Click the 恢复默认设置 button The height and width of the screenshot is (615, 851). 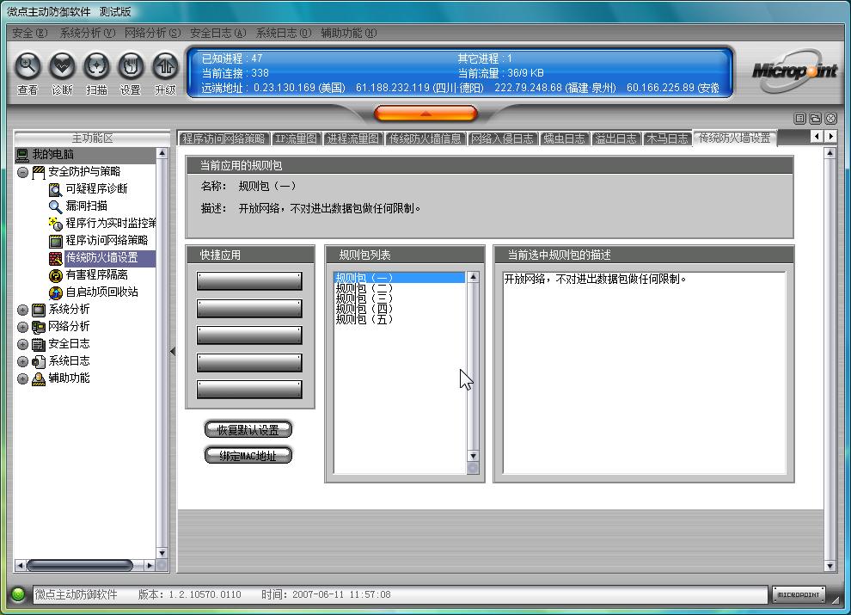coord(248,430)
